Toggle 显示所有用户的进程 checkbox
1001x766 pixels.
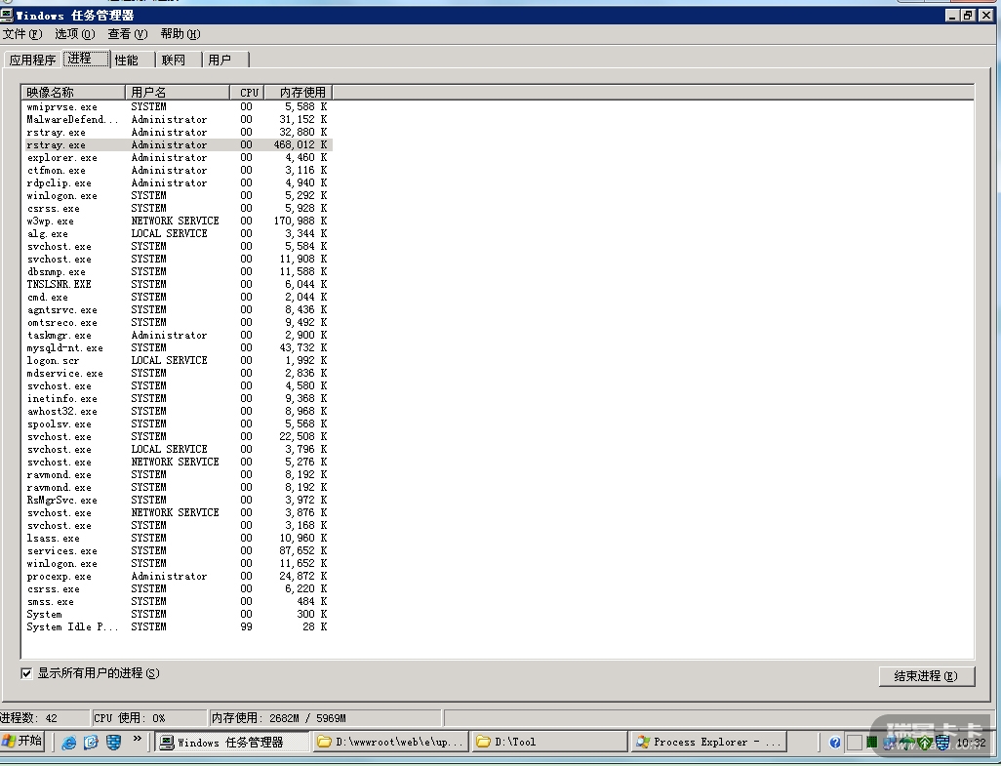(x=26, y=673)
